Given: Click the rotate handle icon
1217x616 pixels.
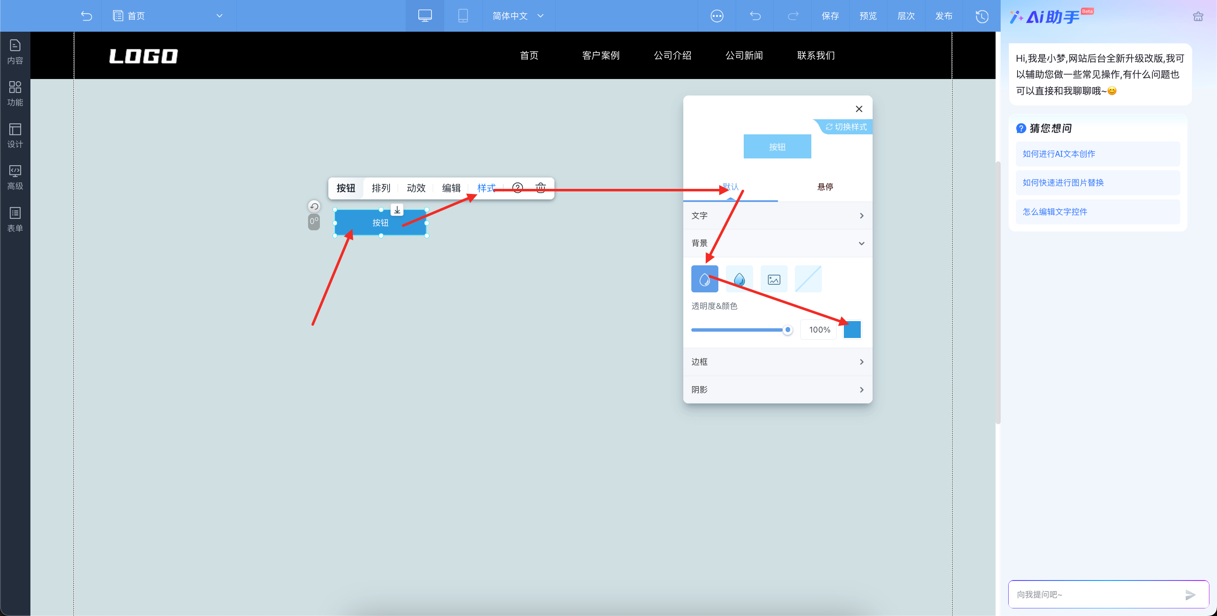Looking at the screenshot, I should (x=314, y=207).
